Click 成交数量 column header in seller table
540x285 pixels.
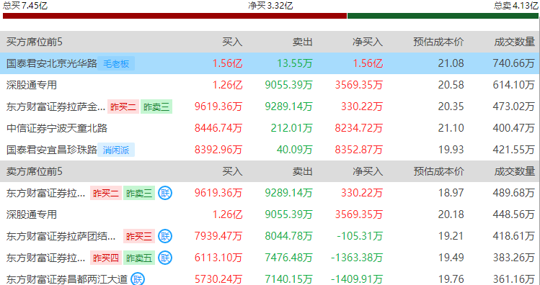pyautogui.click(x=515, y=171)
